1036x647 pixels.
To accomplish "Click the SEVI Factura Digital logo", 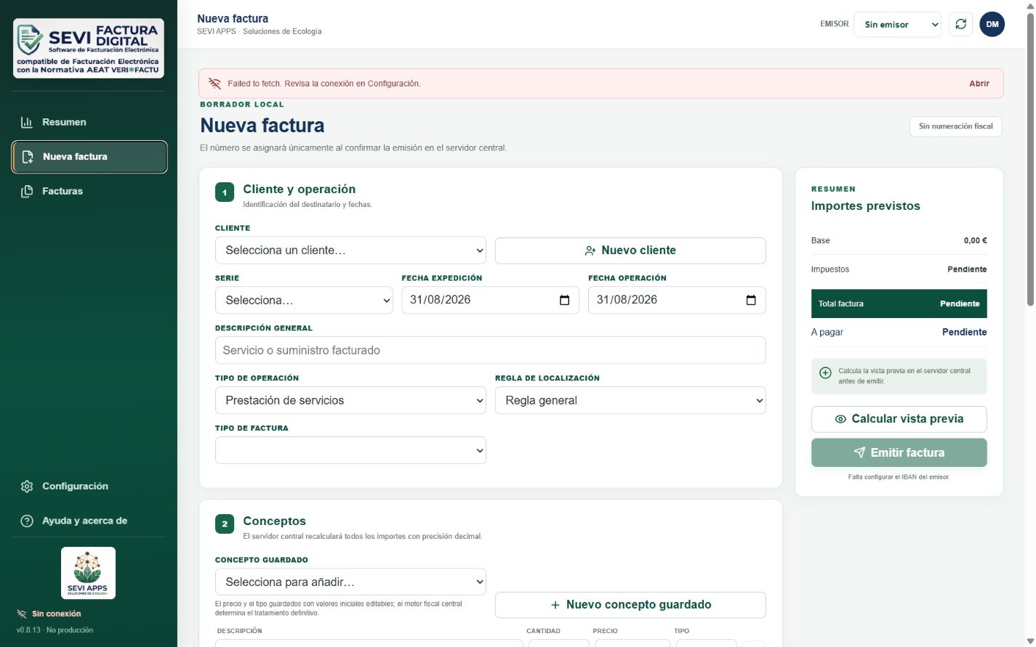I will pos(89,49).
